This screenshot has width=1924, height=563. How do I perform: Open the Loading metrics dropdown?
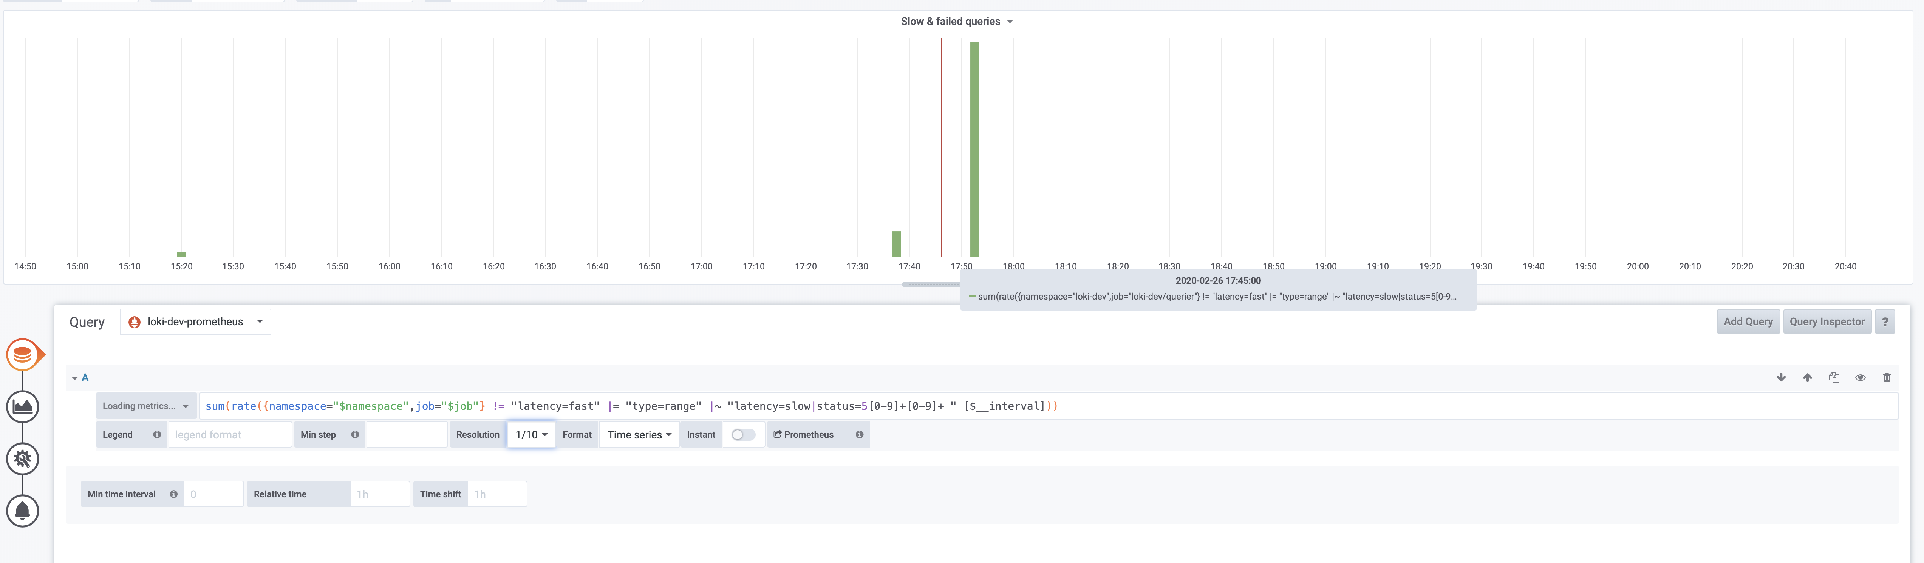click(146, 406)
